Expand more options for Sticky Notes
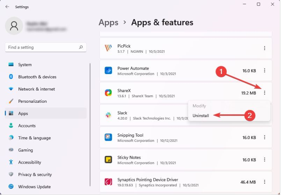 (x=265, y=160)
